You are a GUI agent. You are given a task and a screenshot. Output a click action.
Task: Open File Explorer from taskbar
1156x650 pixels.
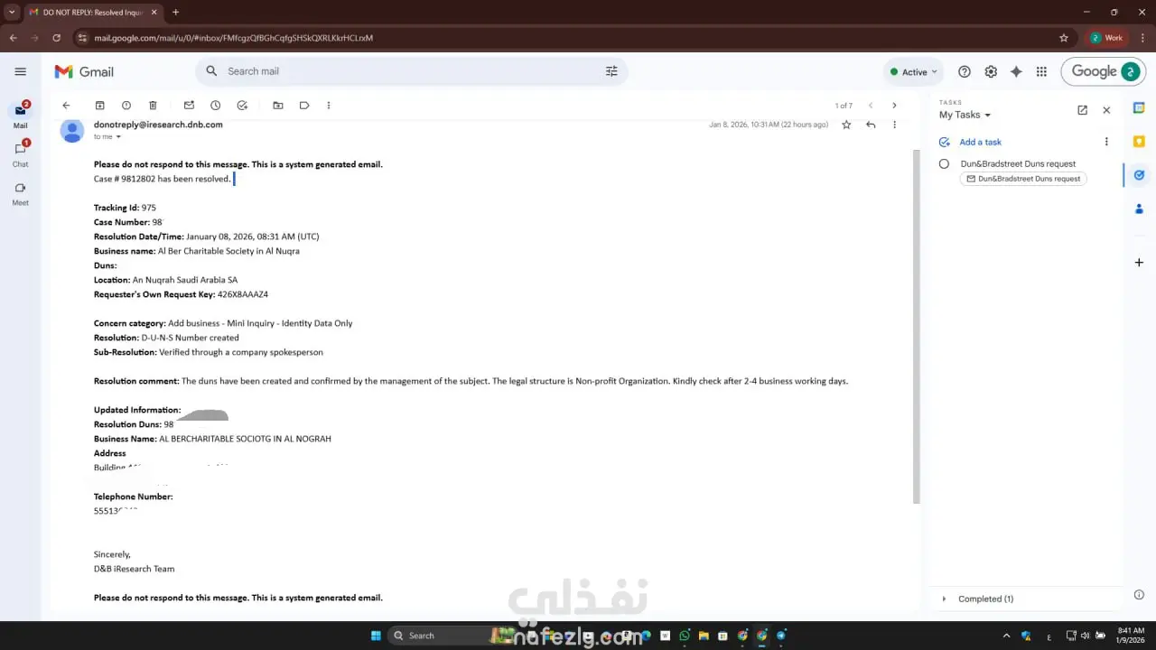(704, 636)
